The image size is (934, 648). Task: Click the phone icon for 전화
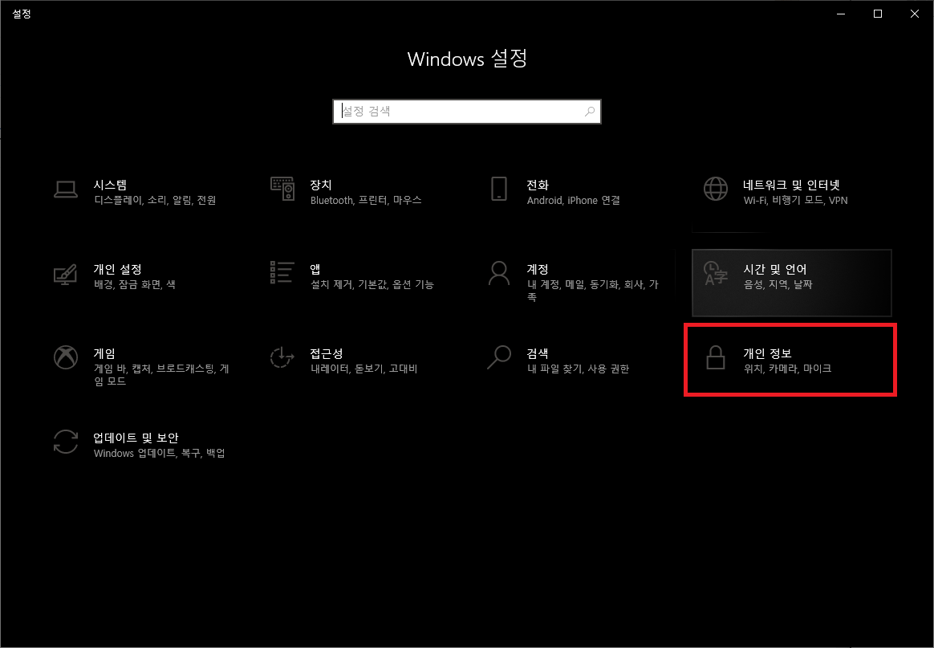499,189
